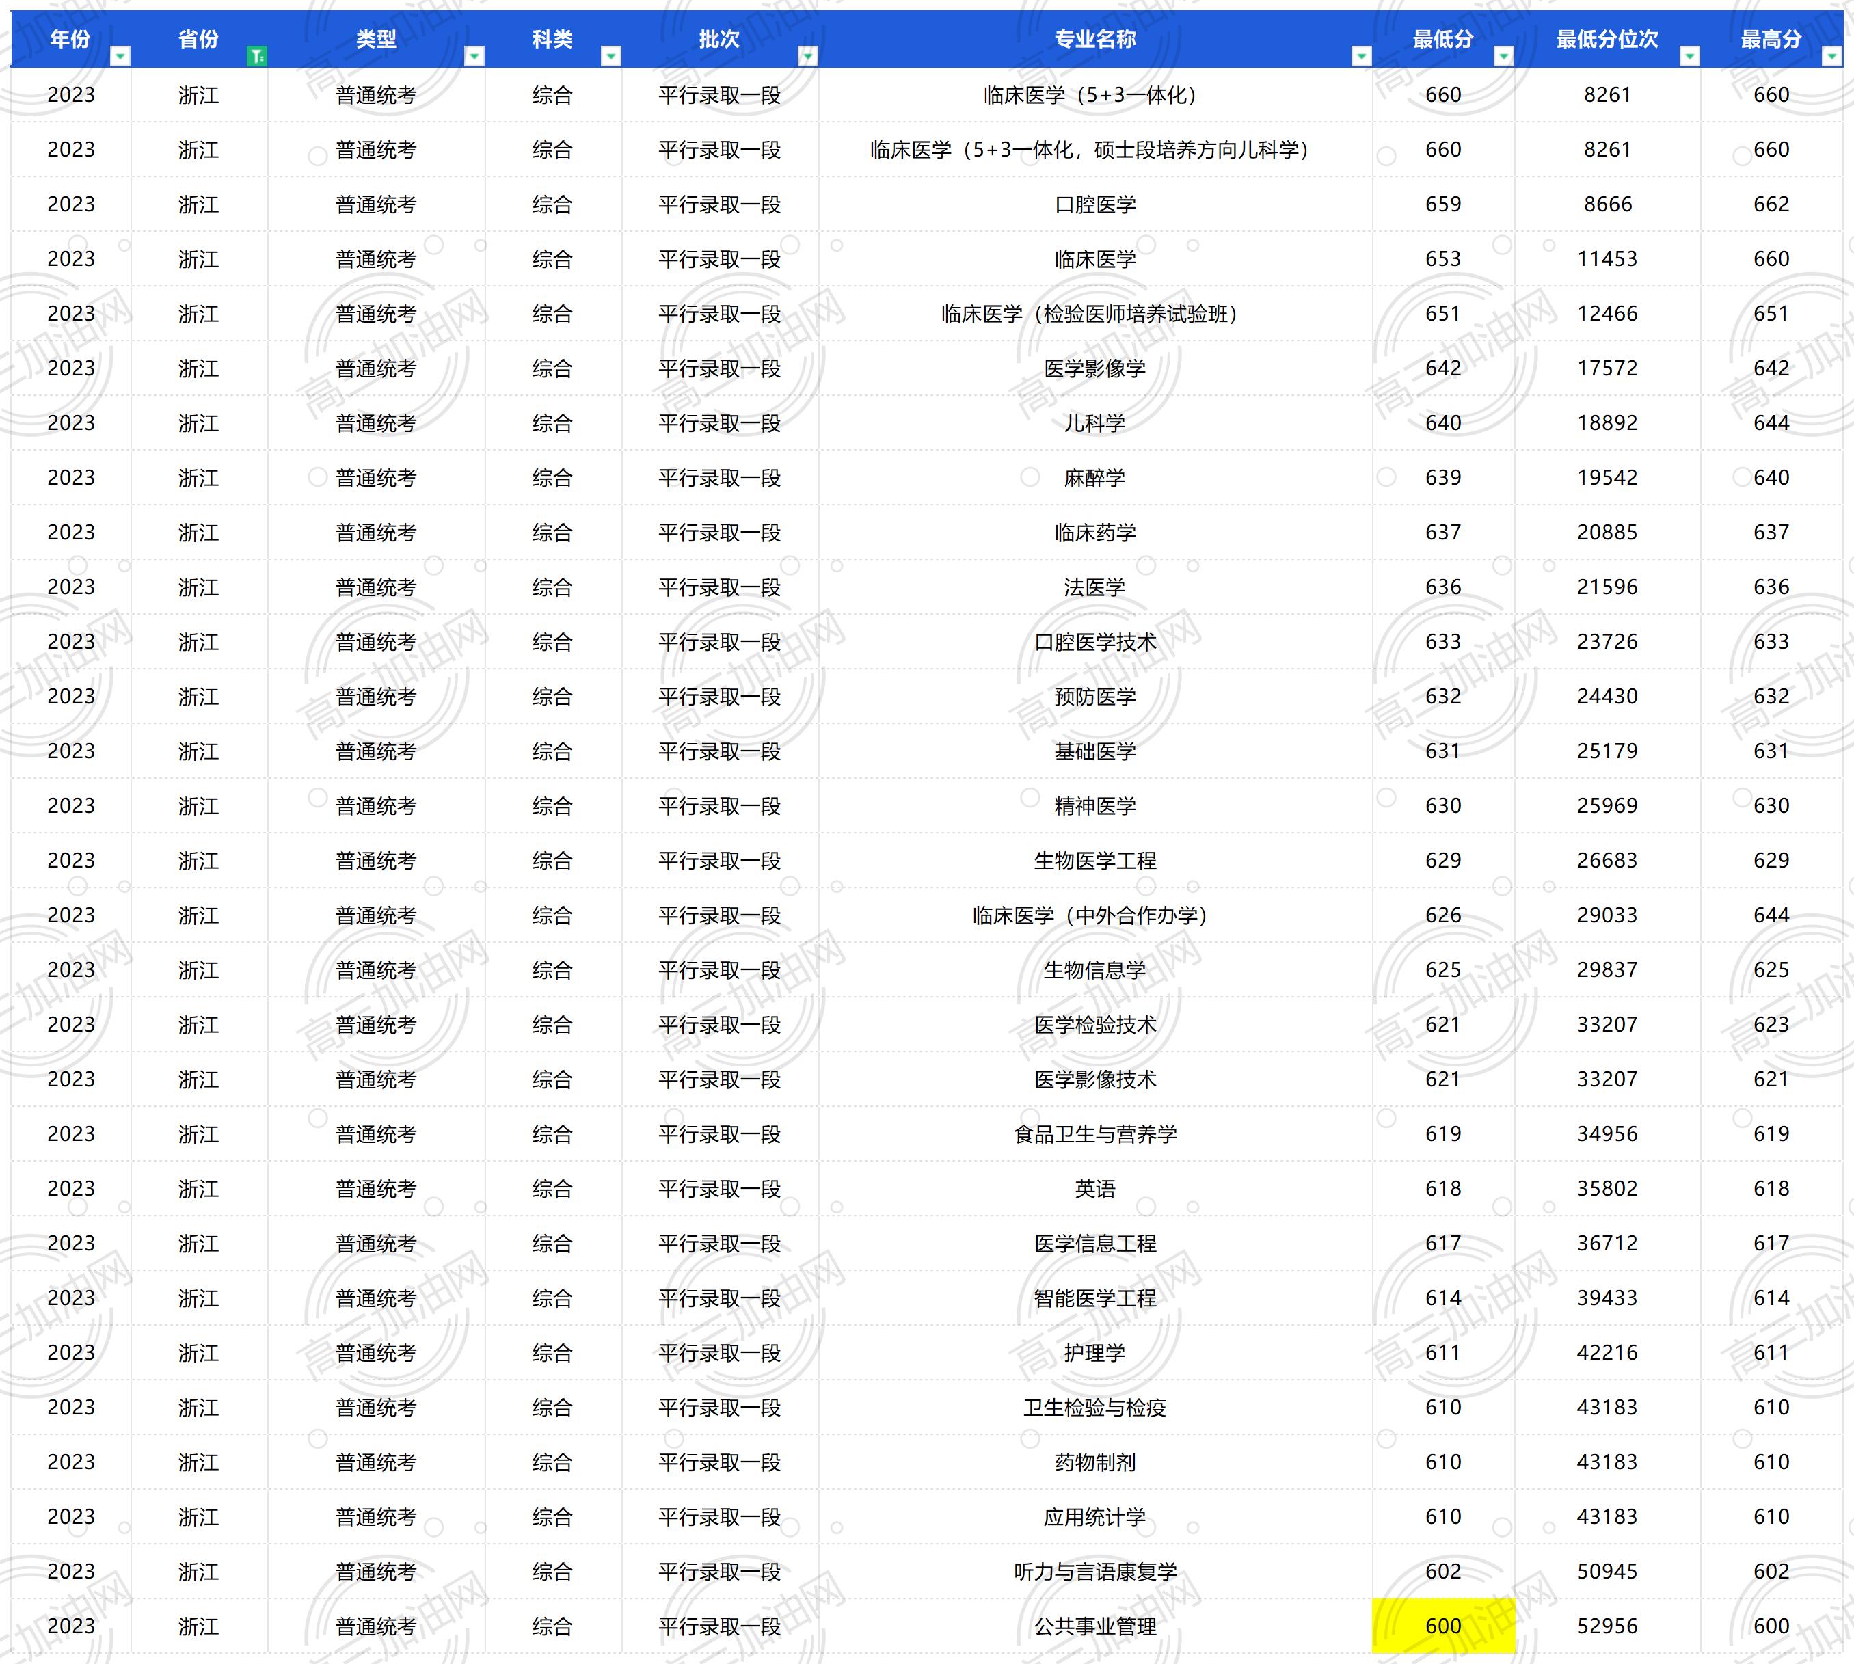This screenshot has height=1664, width=1854.
Task: Select the 口腔医学技术 cell
Action: [1095, 642]
